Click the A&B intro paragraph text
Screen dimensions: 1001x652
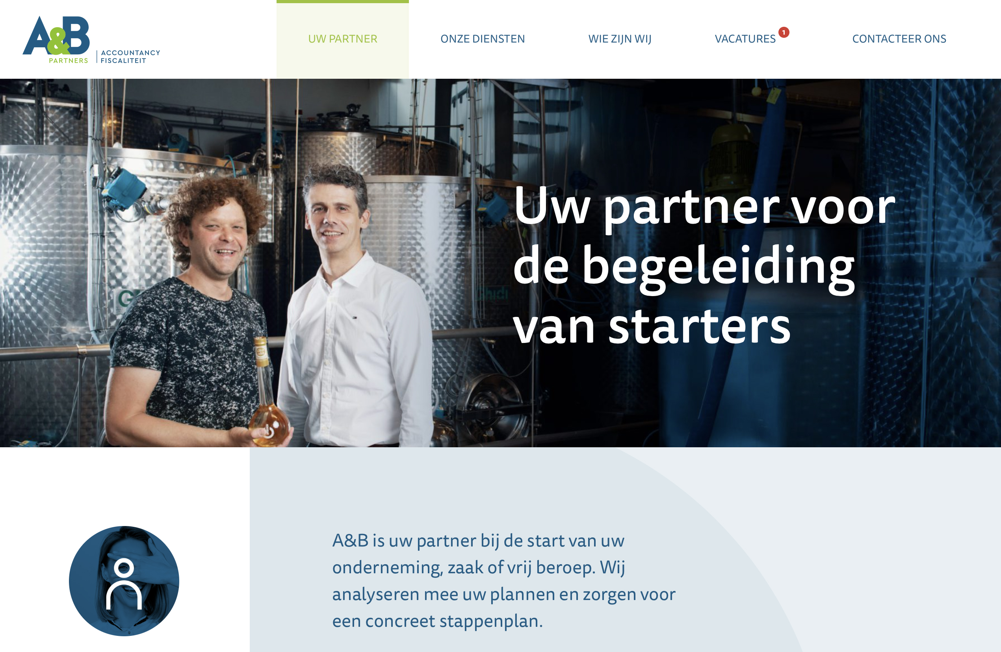click(x=503, y=580)
